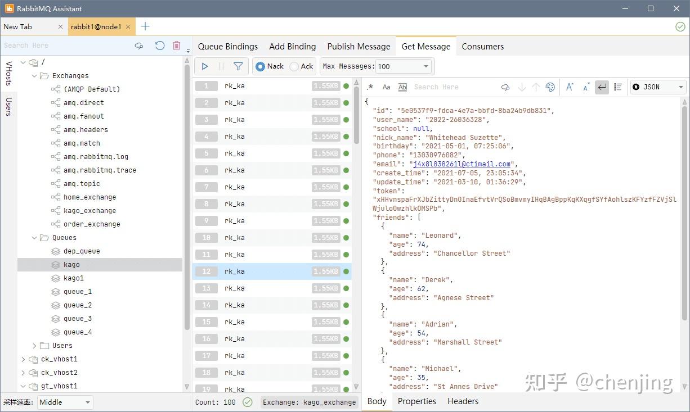Select kago_exchange in tree
This screenshot has height=412, width=690.
pos(90,211)
